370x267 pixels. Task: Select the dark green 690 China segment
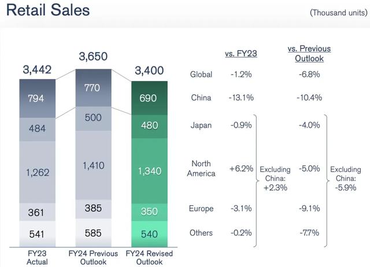pyautogui.click(x=149, y=99)
